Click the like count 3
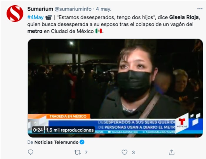 click(x=133, y=153)
